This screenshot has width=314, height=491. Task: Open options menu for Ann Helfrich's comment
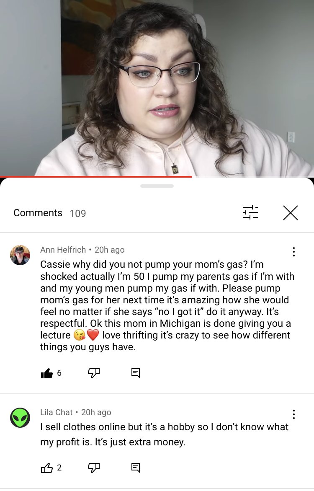293,252
